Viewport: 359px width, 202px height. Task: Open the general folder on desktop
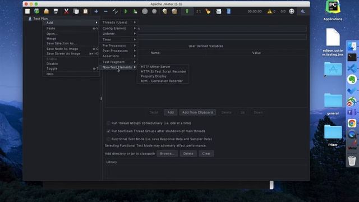coord(333,104)
